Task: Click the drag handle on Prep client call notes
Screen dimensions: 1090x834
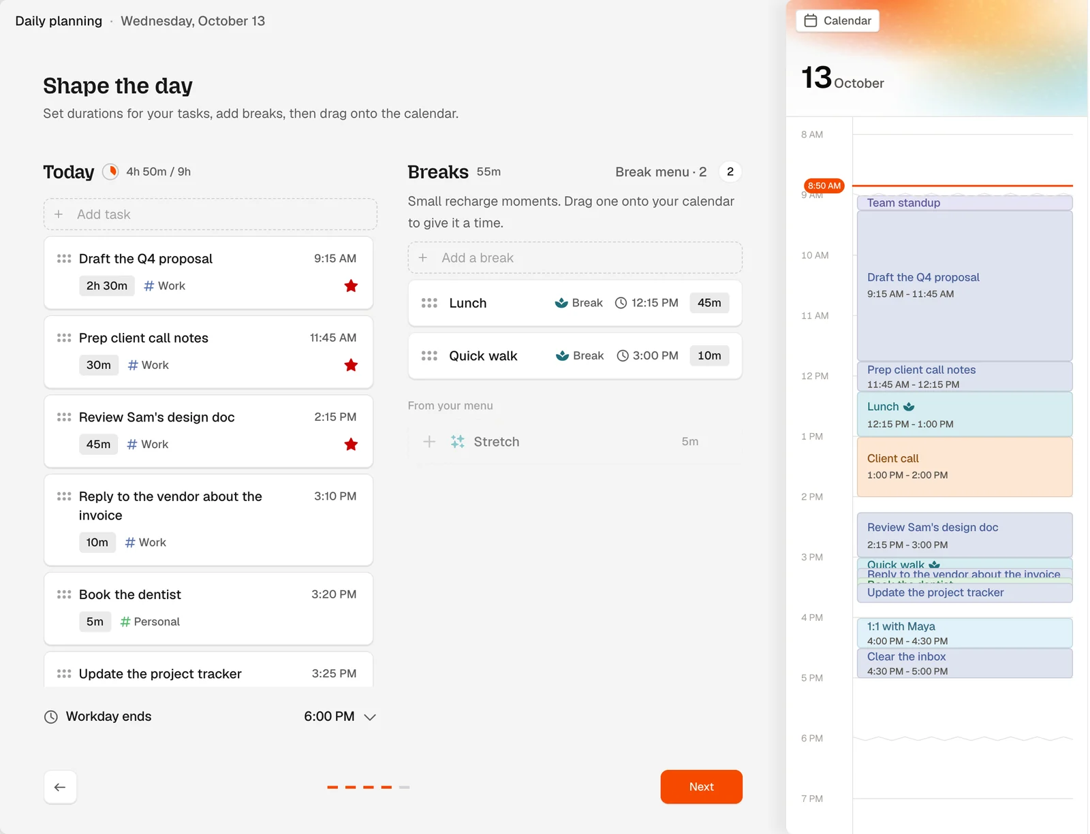Action: [64, 338]
